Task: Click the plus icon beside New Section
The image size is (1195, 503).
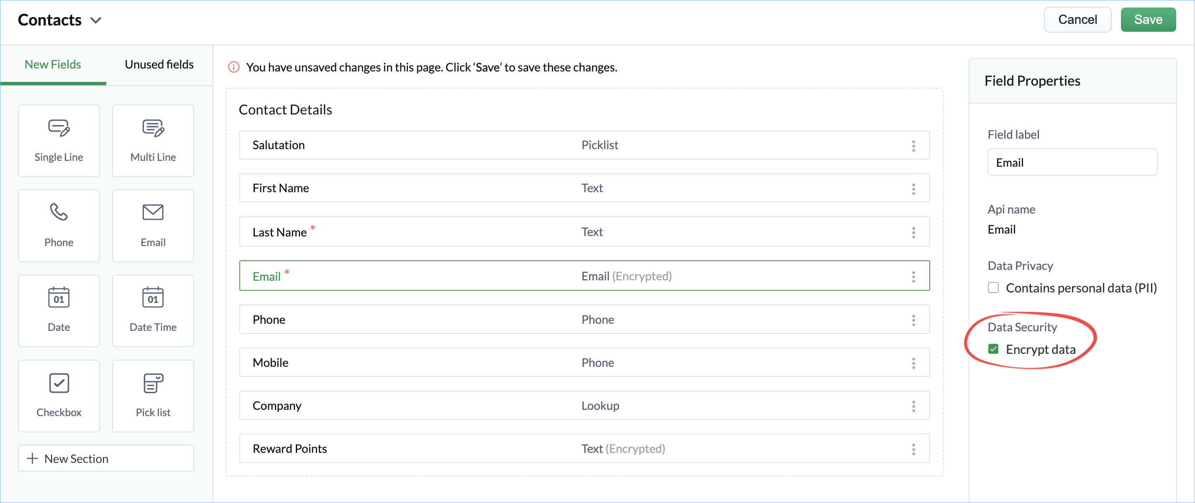Action: [32, 459]
